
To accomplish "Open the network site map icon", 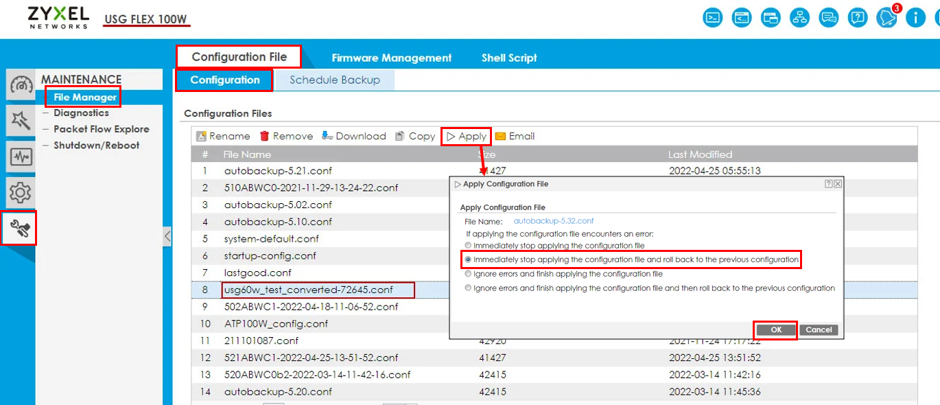I will [x=800, y=17].
